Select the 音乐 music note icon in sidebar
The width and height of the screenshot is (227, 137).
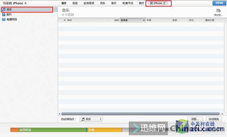4,10
